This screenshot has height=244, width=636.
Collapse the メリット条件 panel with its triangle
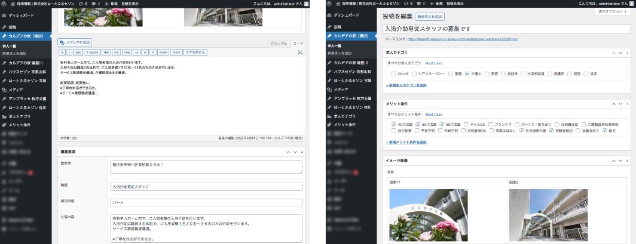point(628,103)
